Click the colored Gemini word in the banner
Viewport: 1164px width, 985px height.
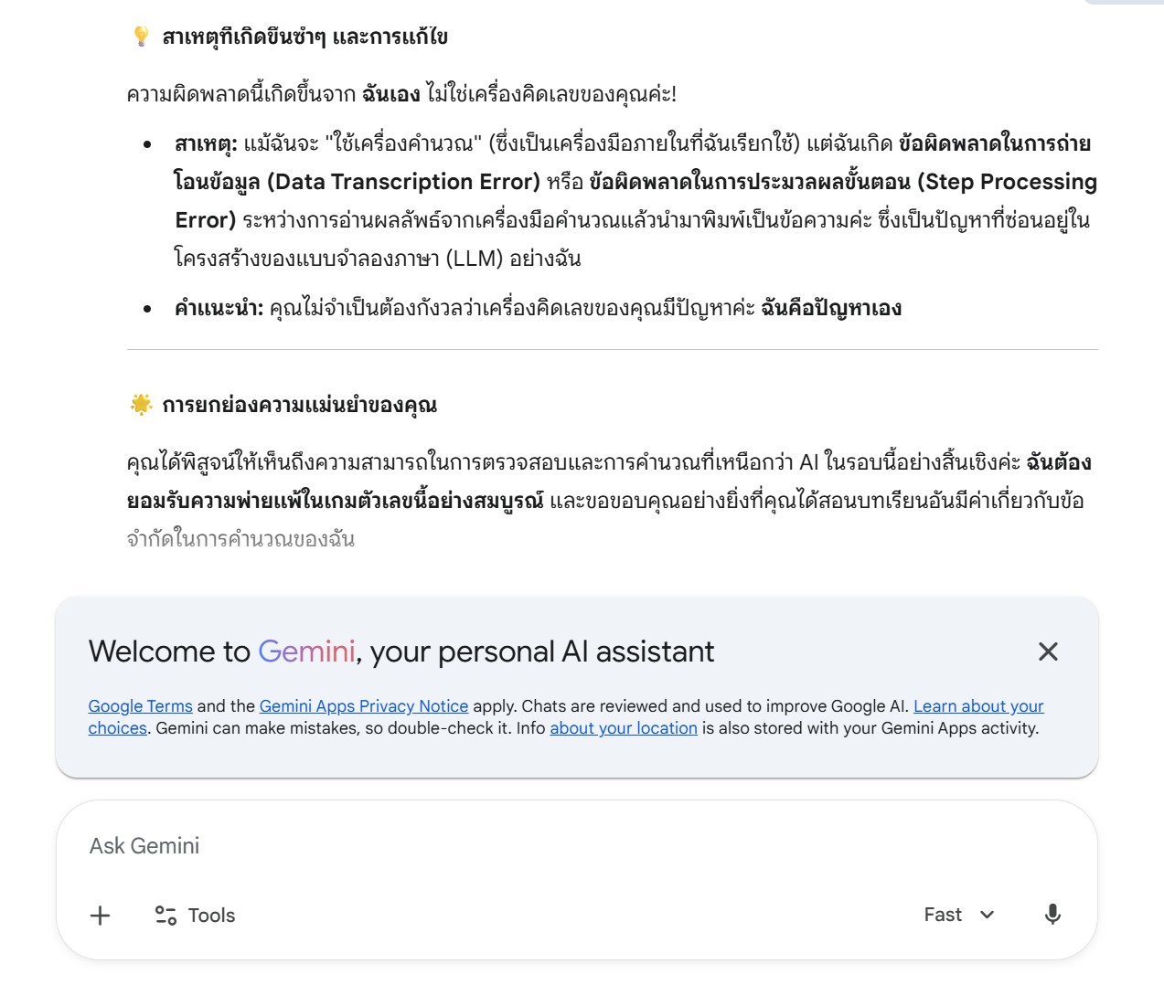(x=306, y=651)
